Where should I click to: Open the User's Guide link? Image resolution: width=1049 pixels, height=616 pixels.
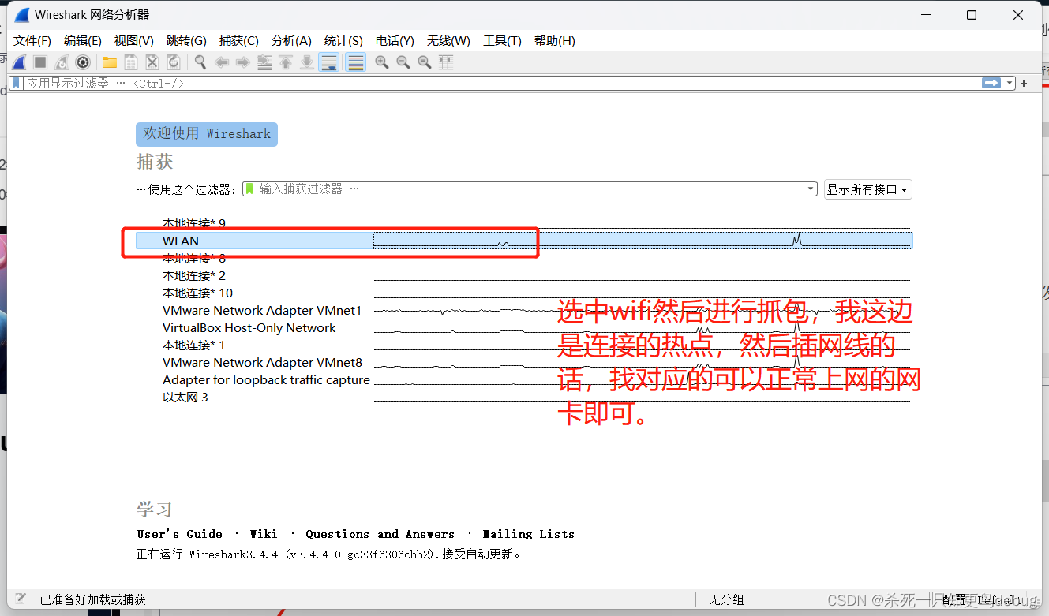pos(180,534)
